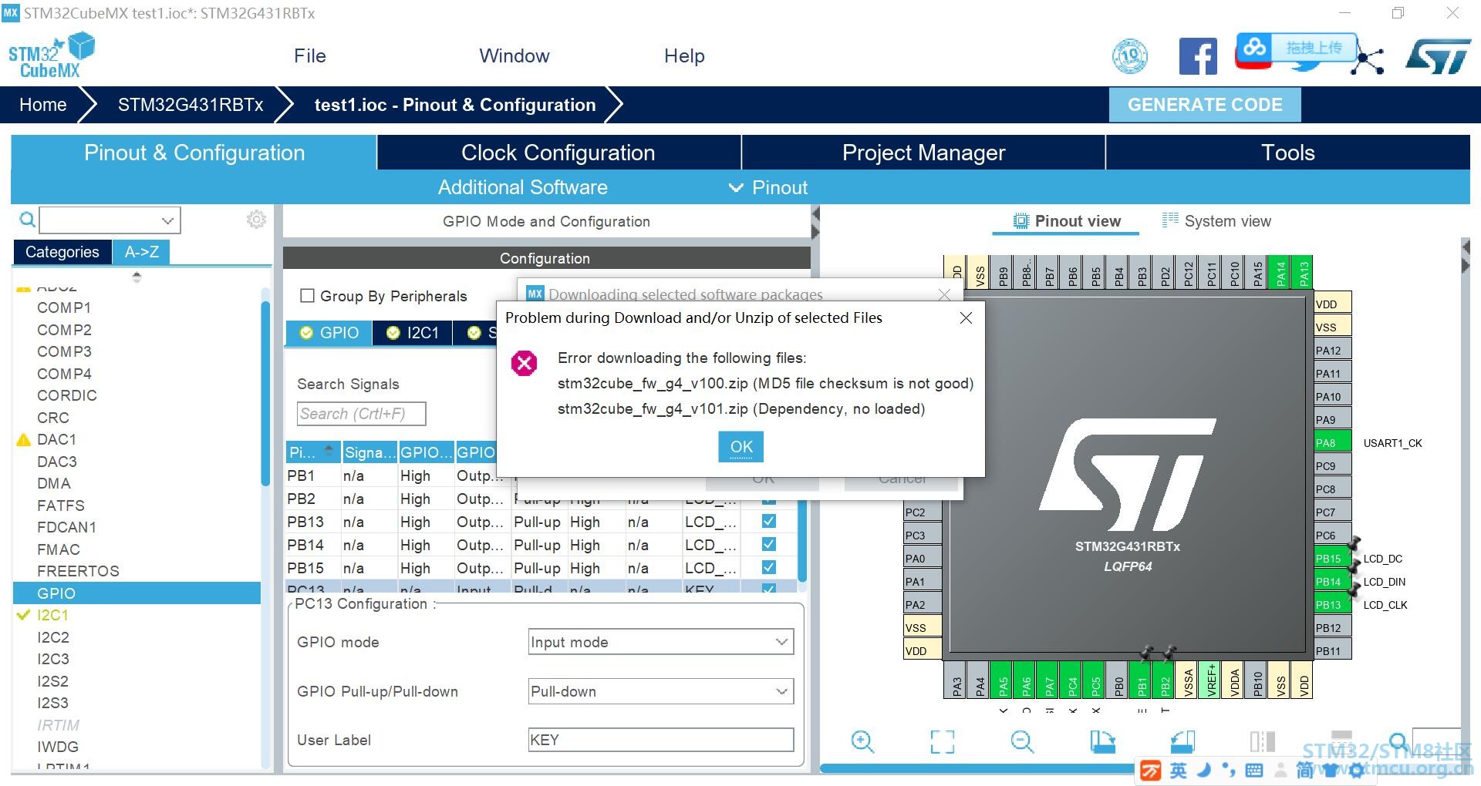Viewport: 1481px width, 786px height.
Task: Open the GPIO Pull-up/Pull-down dropdown
Action: click(x=661, y=691)
